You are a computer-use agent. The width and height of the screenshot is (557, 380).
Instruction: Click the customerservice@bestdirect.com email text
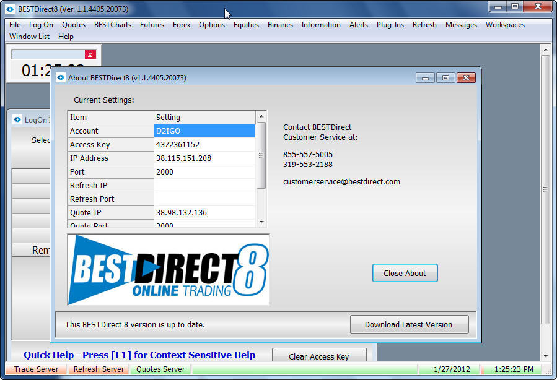pyautogui.click(x=341, y=182)
